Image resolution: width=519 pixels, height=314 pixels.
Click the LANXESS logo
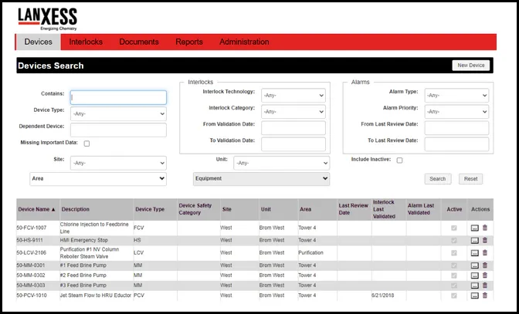pyautogui.click(x=47, y=19)
